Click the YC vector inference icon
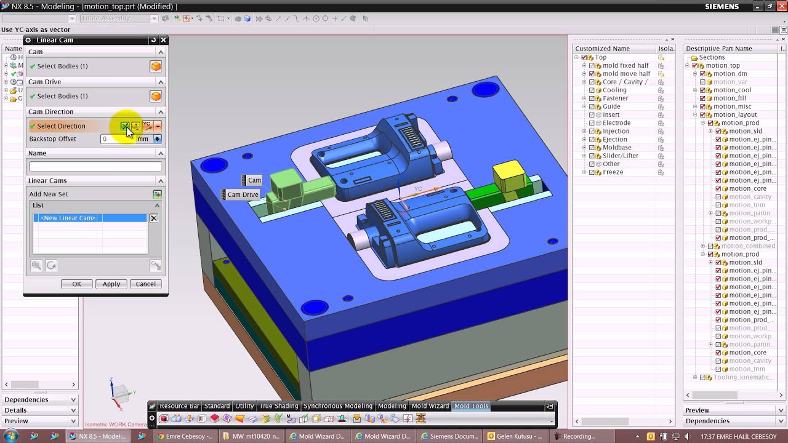 (147, 126)
